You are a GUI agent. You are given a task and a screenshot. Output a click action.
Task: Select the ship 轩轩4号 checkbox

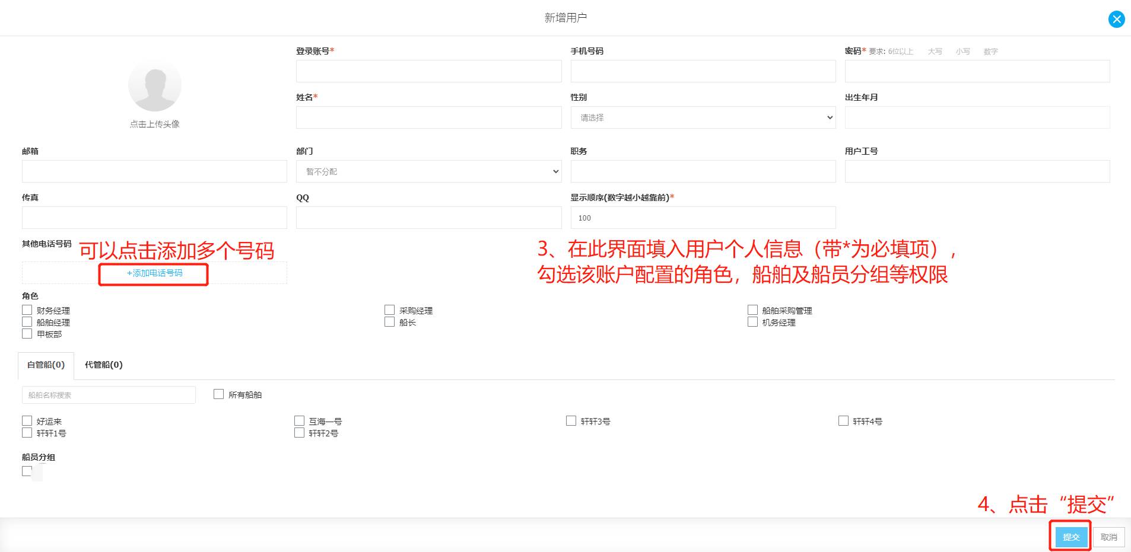coord(843,421)
